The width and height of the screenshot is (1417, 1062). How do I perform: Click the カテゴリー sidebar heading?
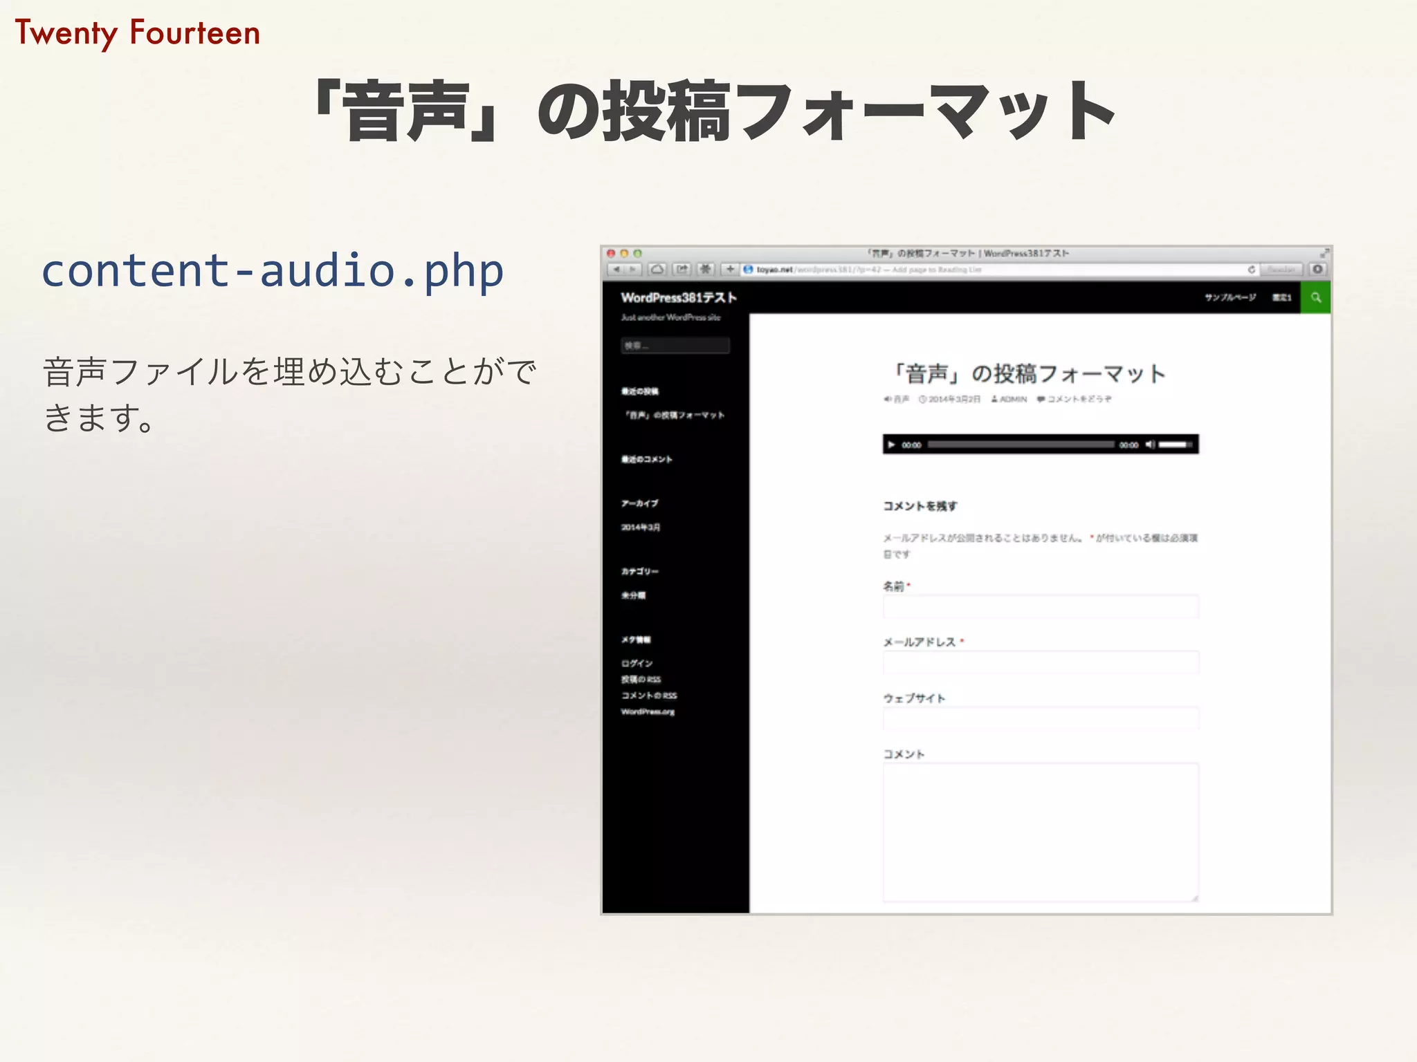640,572
